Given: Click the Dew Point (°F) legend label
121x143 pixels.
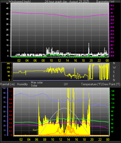Looking at the screenshot, I should tap(111, 84).
